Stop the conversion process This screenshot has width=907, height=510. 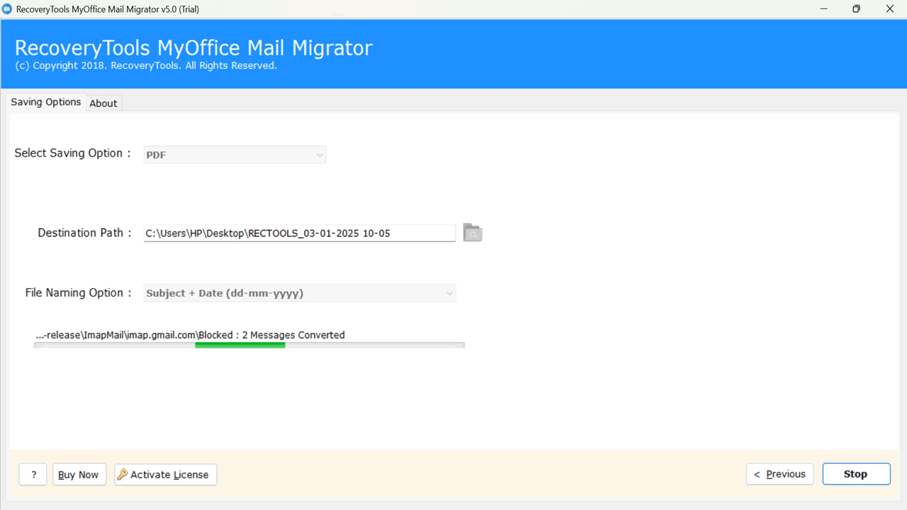tap(856, 474)
